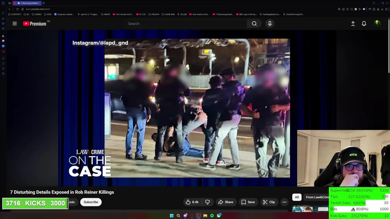
Task: Click the Clip button
Action: pos(269,202)
